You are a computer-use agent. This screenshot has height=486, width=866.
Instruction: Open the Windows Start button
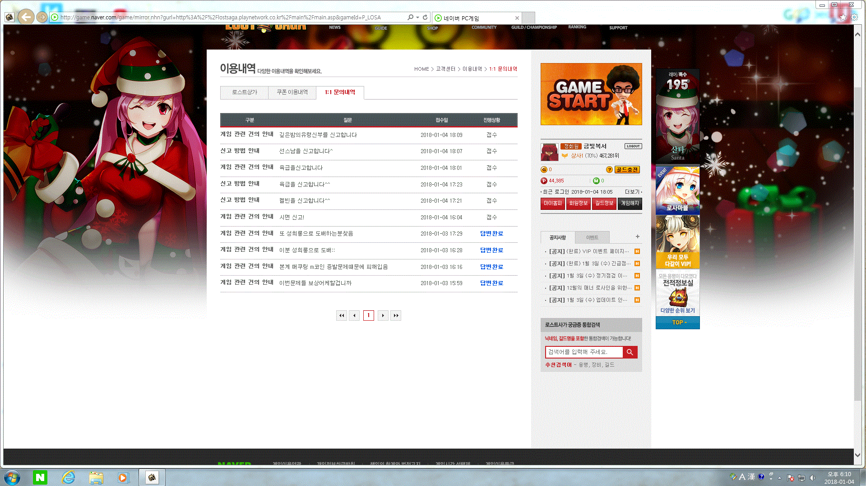[12, 477]
